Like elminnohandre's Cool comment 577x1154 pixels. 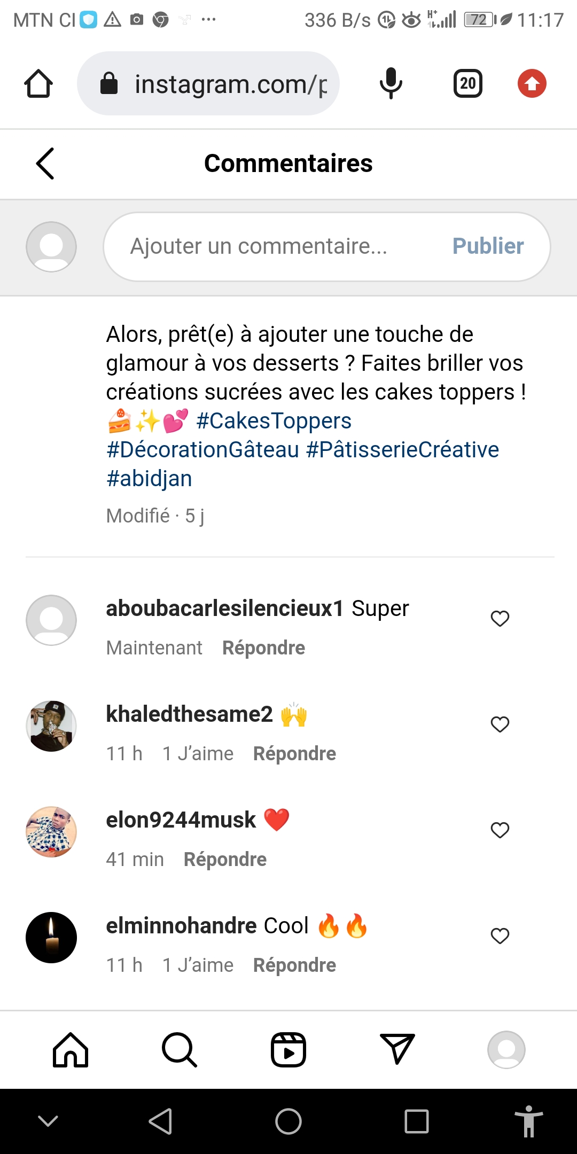[500, 936]
